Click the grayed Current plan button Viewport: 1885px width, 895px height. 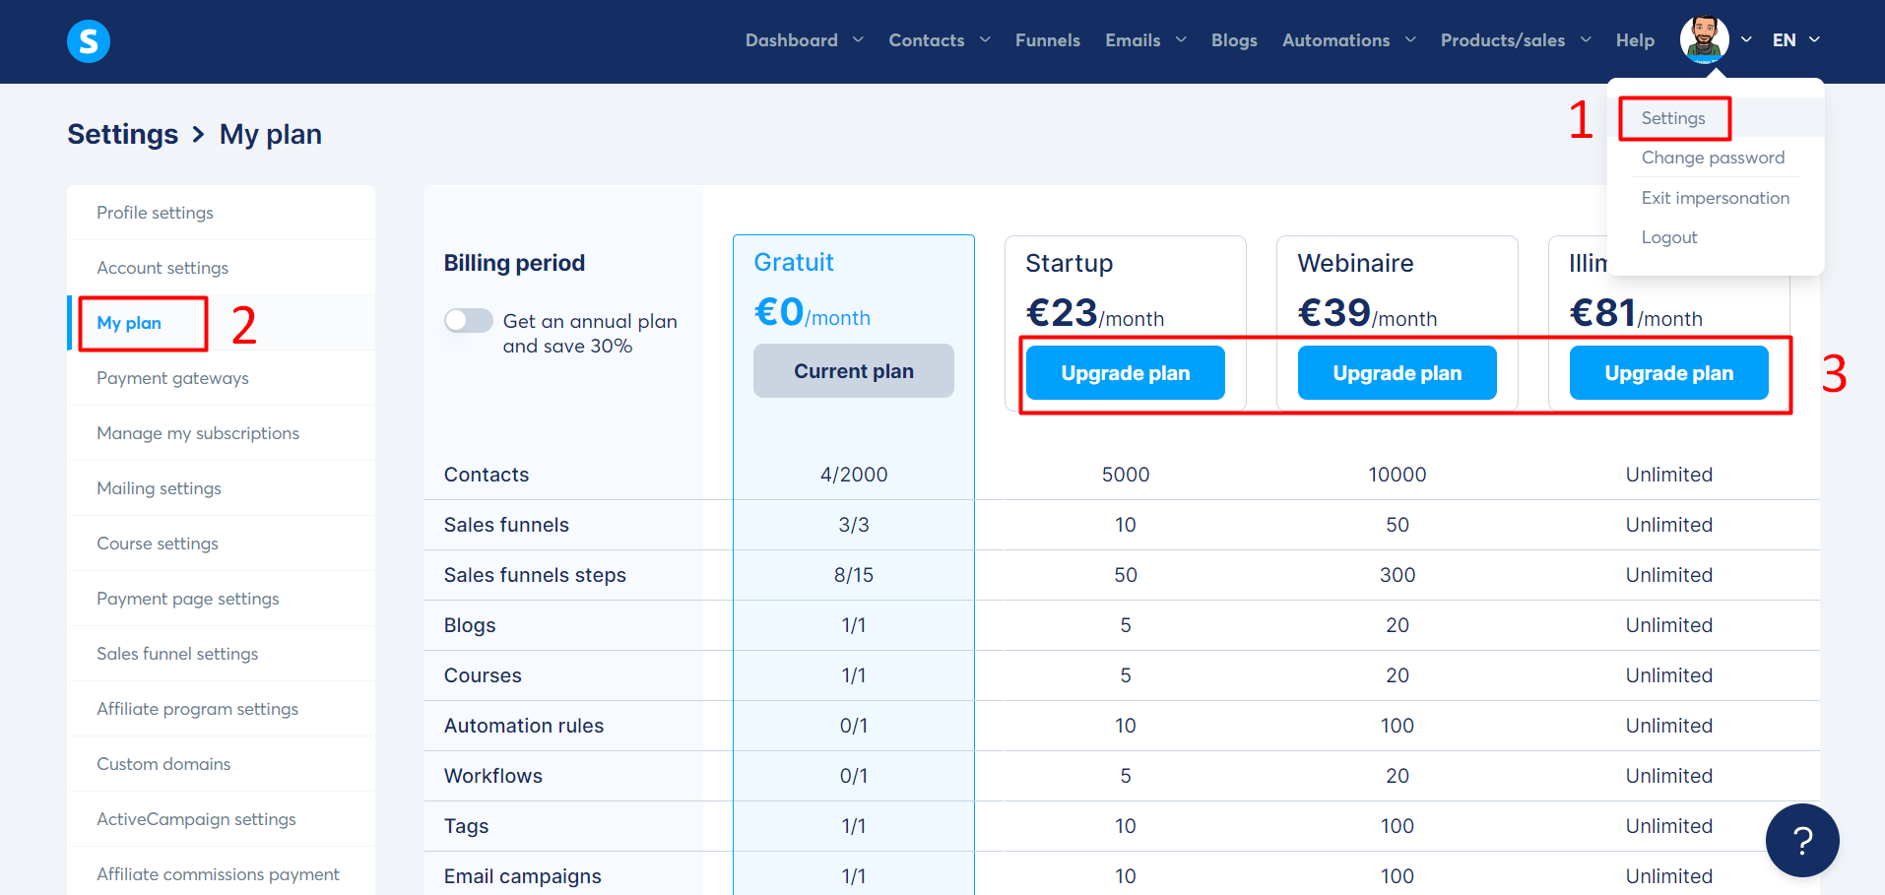pyautogui.click(x=853, y=370)
